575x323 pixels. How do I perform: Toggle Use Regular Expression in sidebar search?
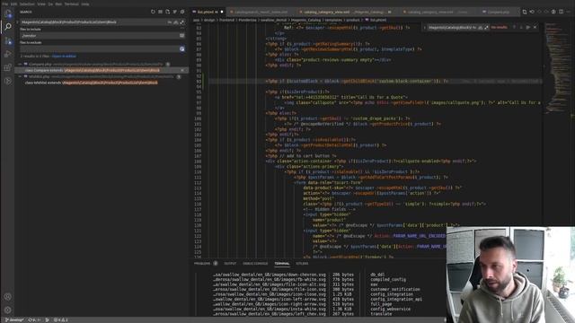point(182,22)
